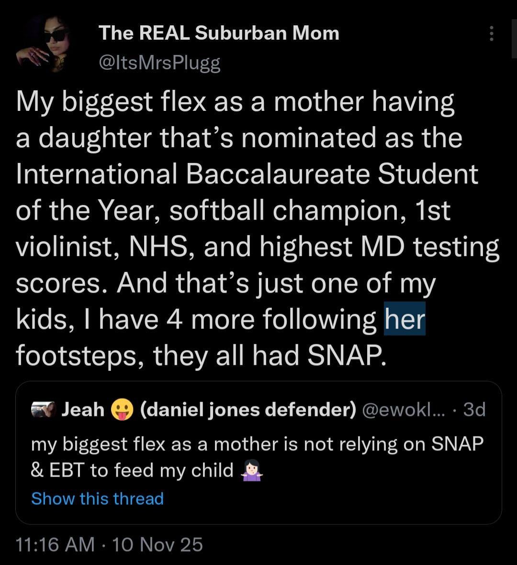Click "& EBT" in the quoted tweet

tap(57, 471)
